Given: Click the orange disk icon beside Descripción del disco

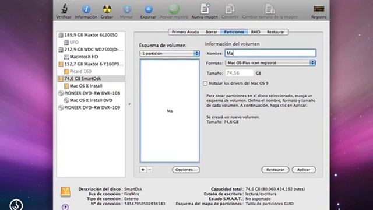Looking at the screenshot, I should click(65, 192).
